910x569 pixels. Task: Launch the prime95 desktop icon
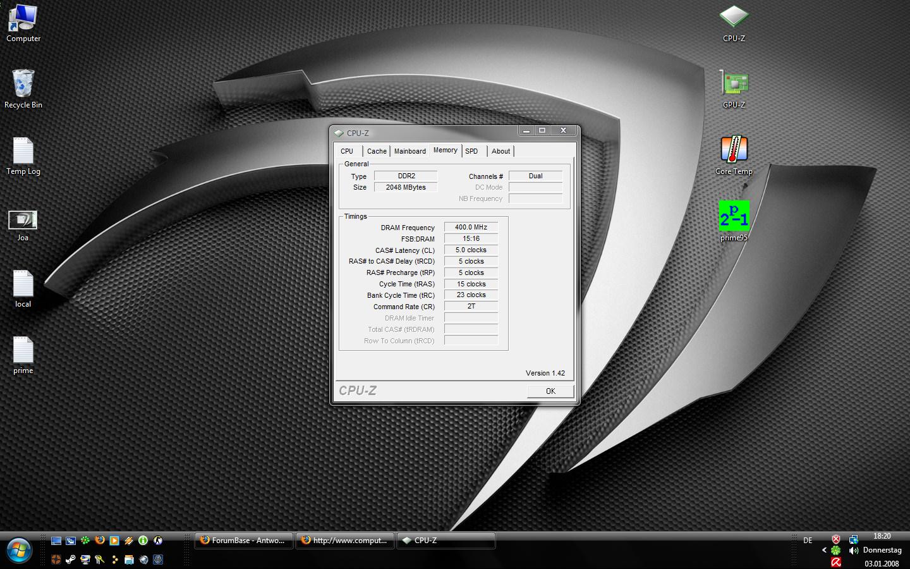pos(734,221)
